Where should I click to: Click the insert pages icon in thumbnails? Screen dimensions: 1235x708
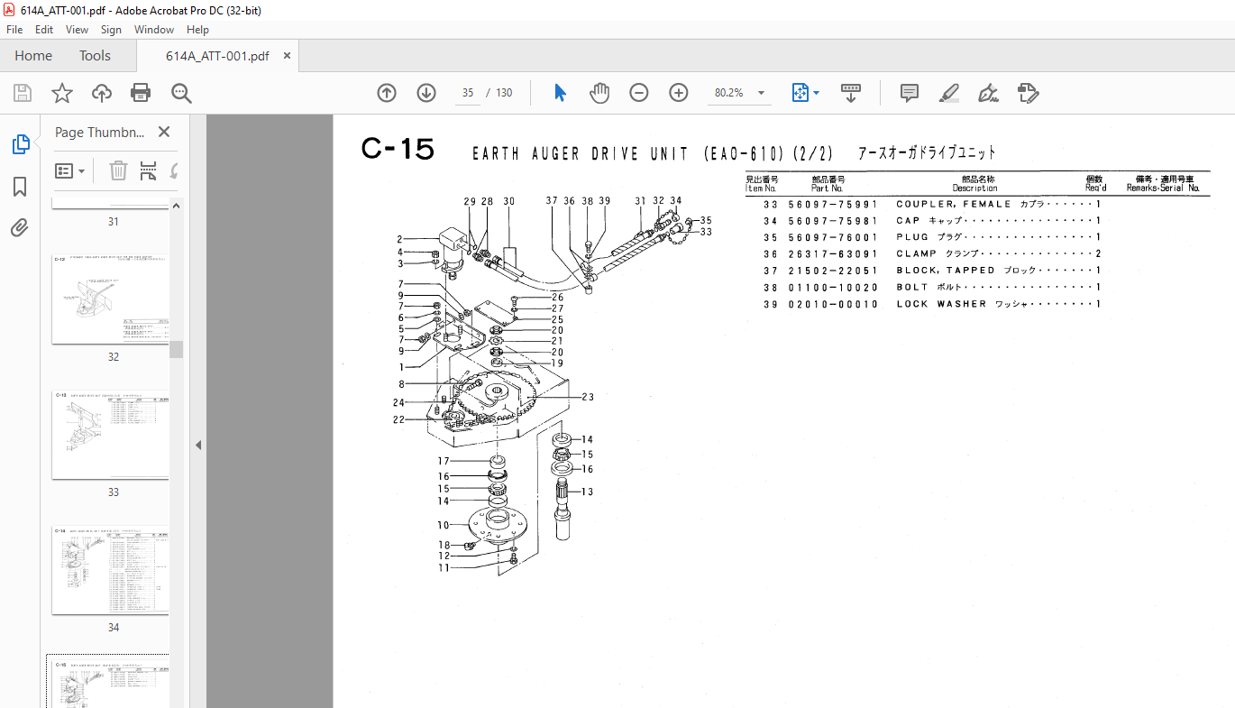(x=149, y=170)
